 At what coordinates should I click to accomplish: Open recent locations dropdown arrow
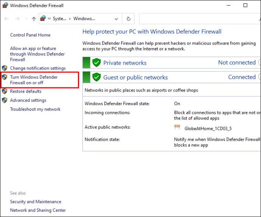26,19
